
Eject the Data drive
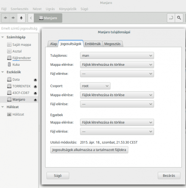(x=35, y=80)
